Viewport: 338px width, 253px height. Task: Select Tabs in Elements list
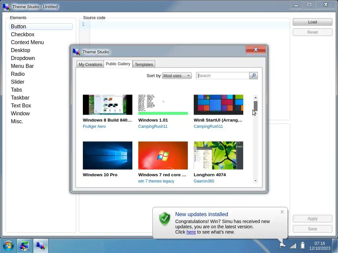pyautogui.click(x=41, y=90)
